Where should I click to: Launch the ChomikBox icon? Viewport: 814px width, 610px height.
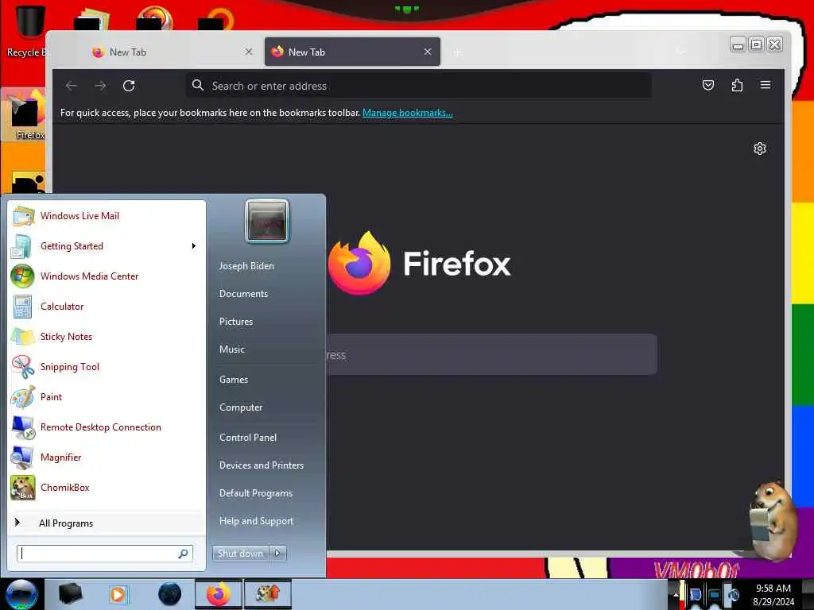23,488
